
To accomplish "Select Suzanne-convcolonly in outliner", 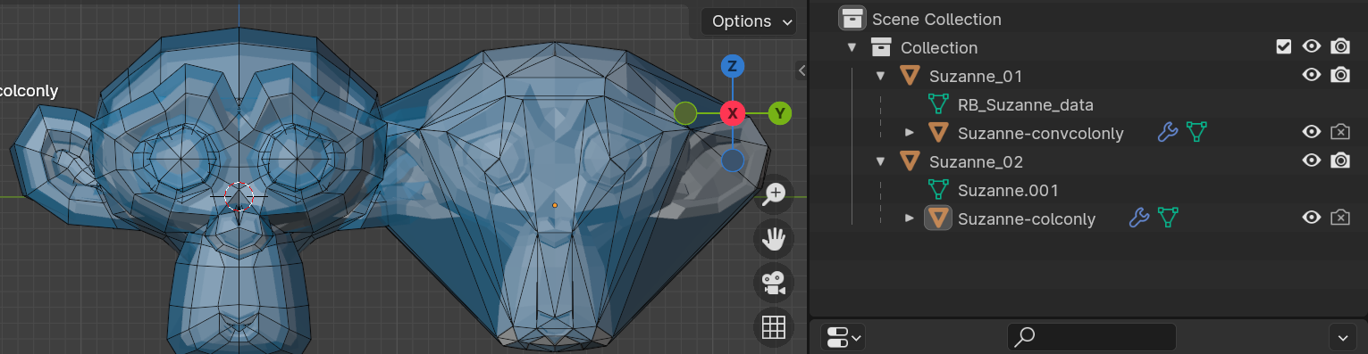I will [1040, 134].
